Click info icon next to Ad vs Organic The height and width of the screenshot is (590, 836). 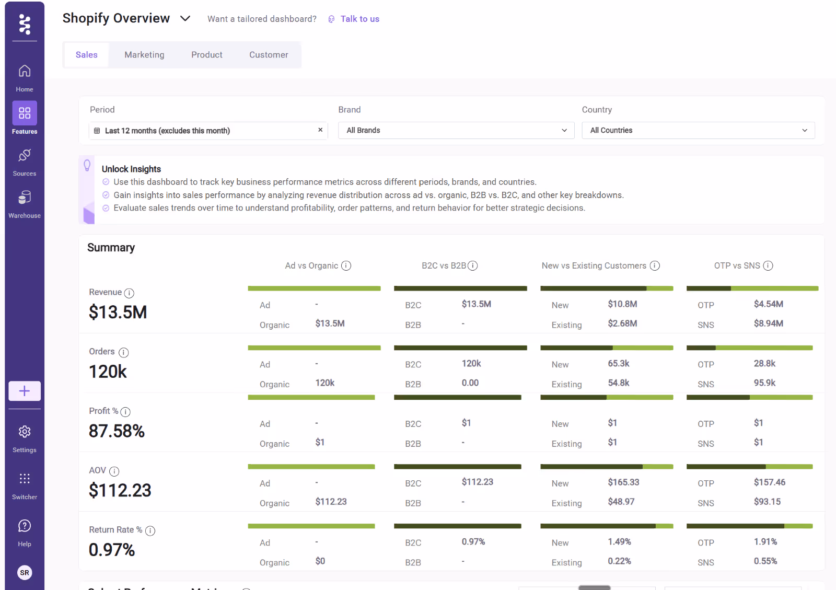coord(346,265)
